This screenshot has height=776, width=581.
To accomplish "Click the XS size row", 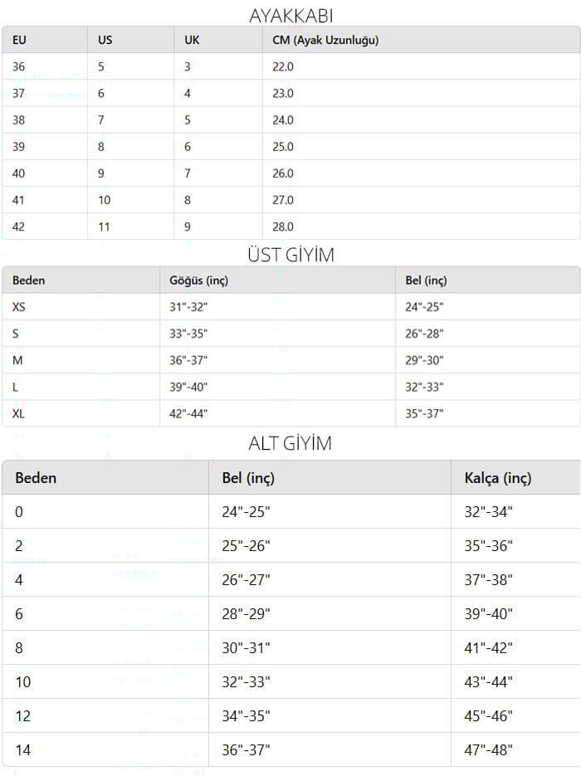I will click(x=291, y=307).
